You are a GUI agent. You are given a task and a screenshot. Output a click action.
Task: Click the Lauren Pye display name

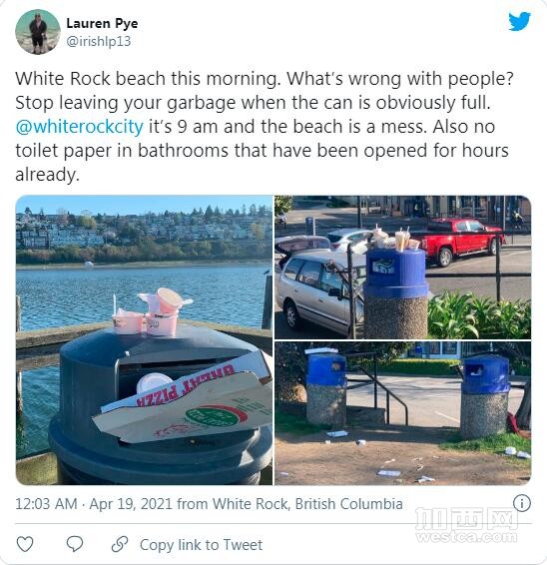click(102, 23)
